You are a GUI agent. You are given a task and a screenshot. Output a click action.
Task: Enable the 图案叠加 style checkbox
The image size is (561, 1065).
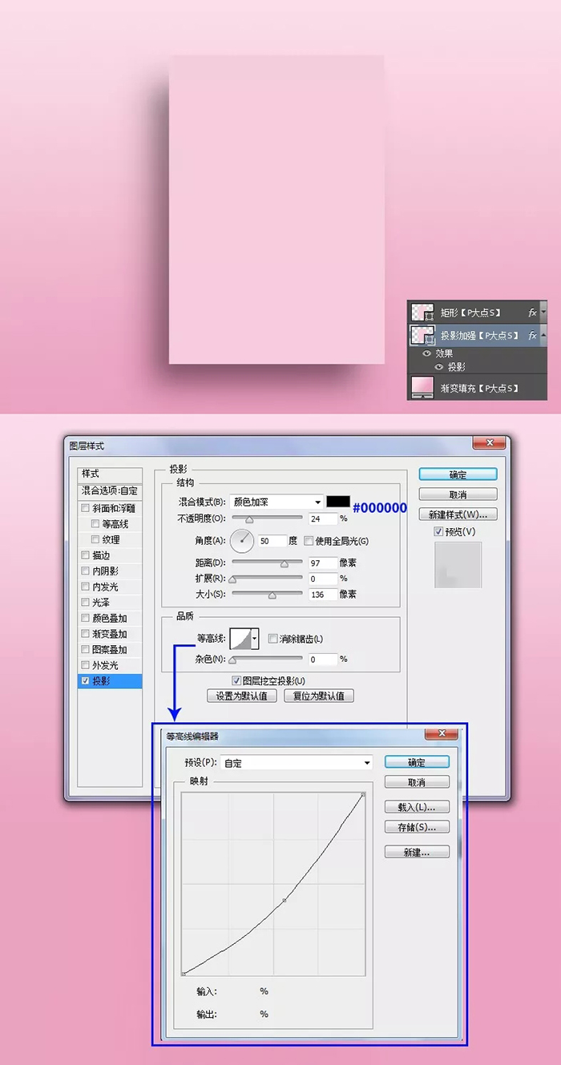(x=86, y=650)
